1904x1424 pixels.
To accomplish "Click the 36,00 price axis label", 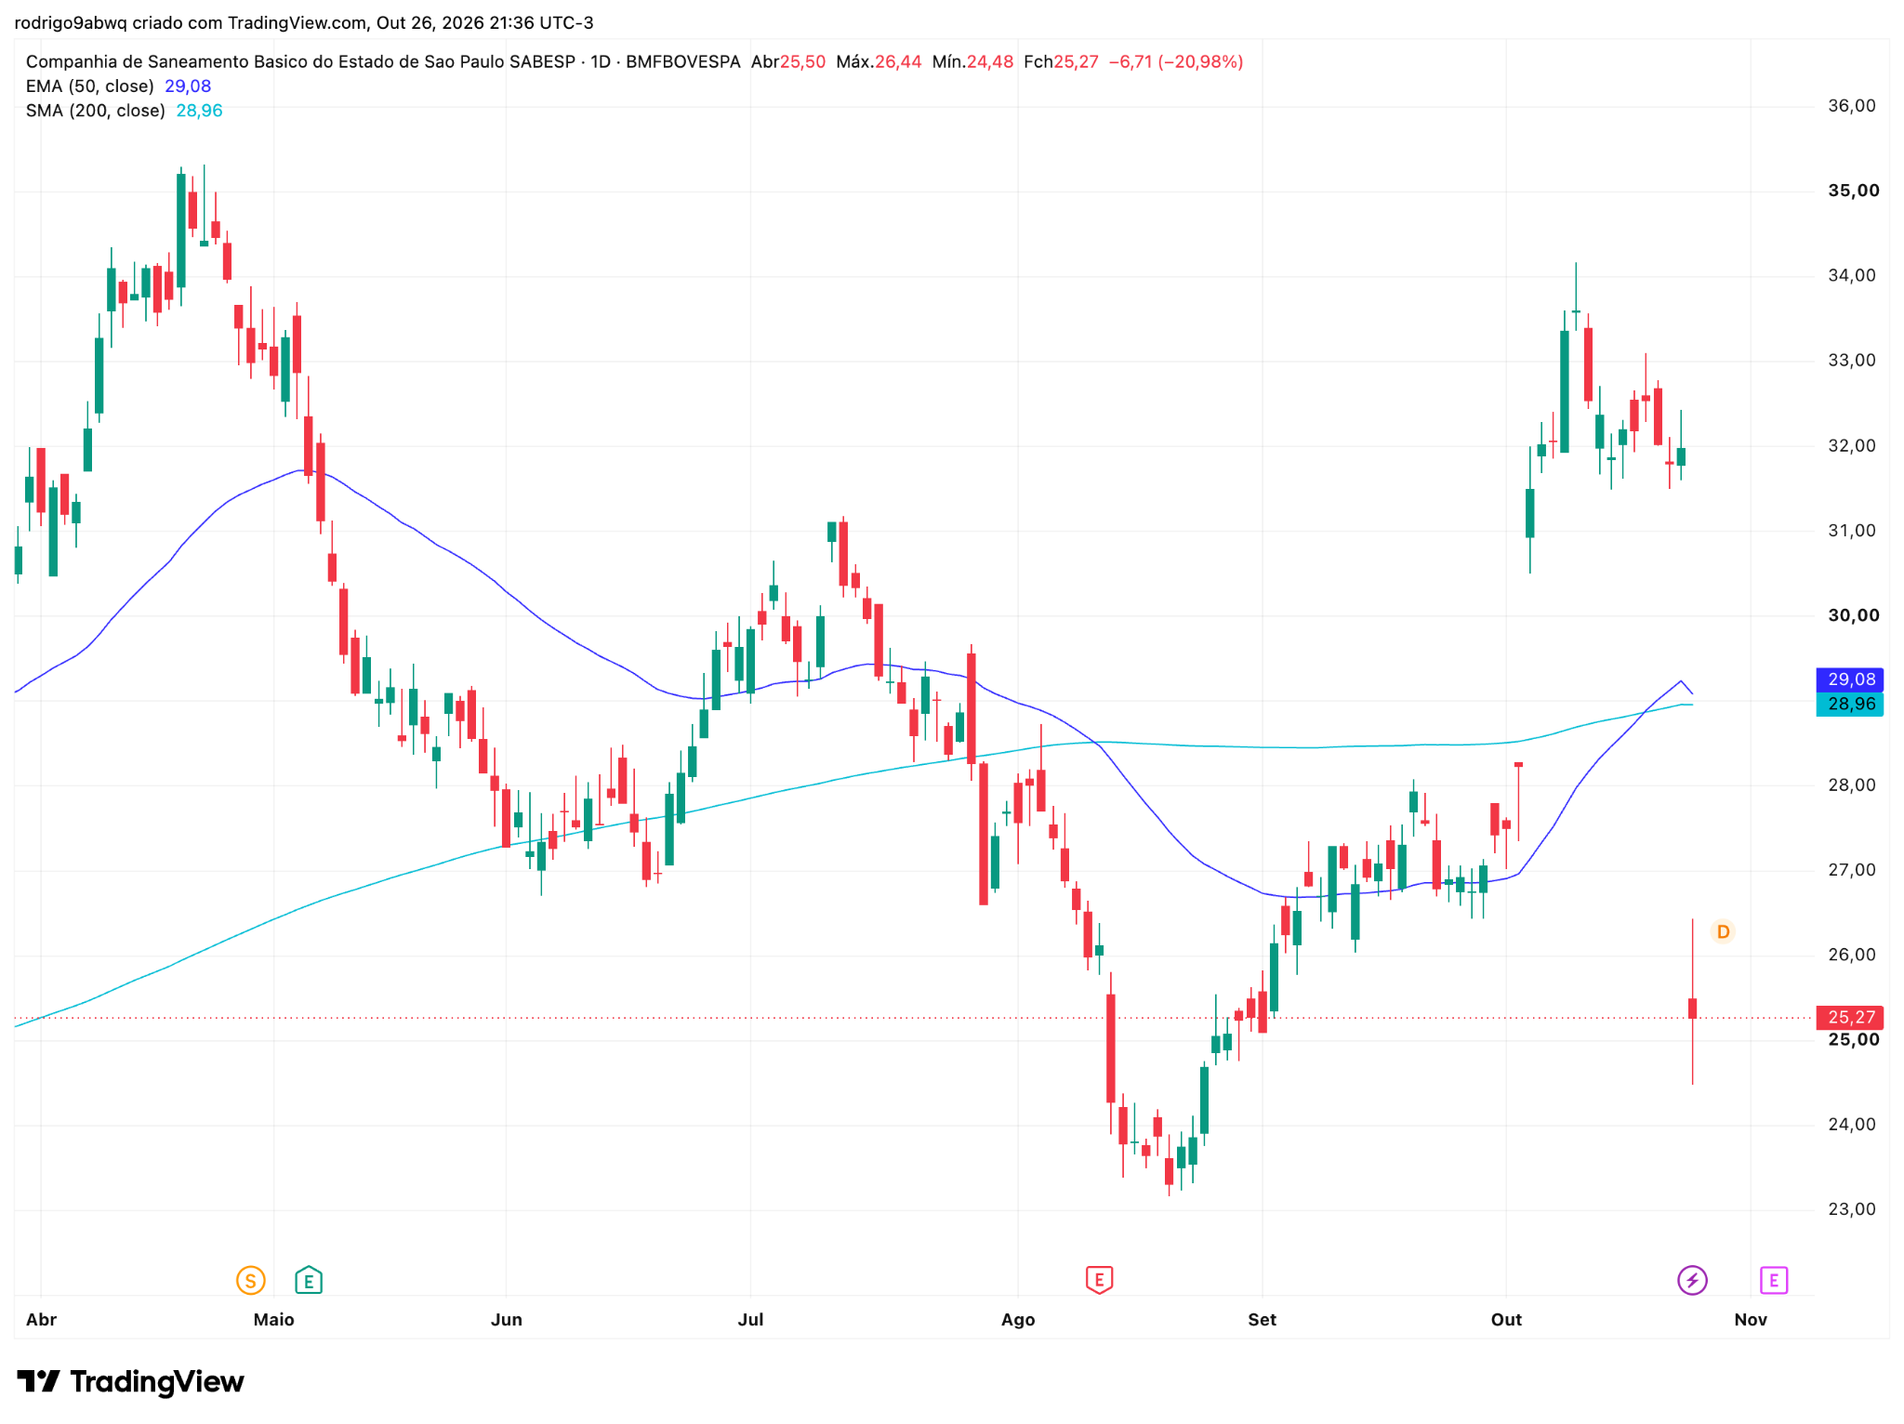I will [1852, 106].
